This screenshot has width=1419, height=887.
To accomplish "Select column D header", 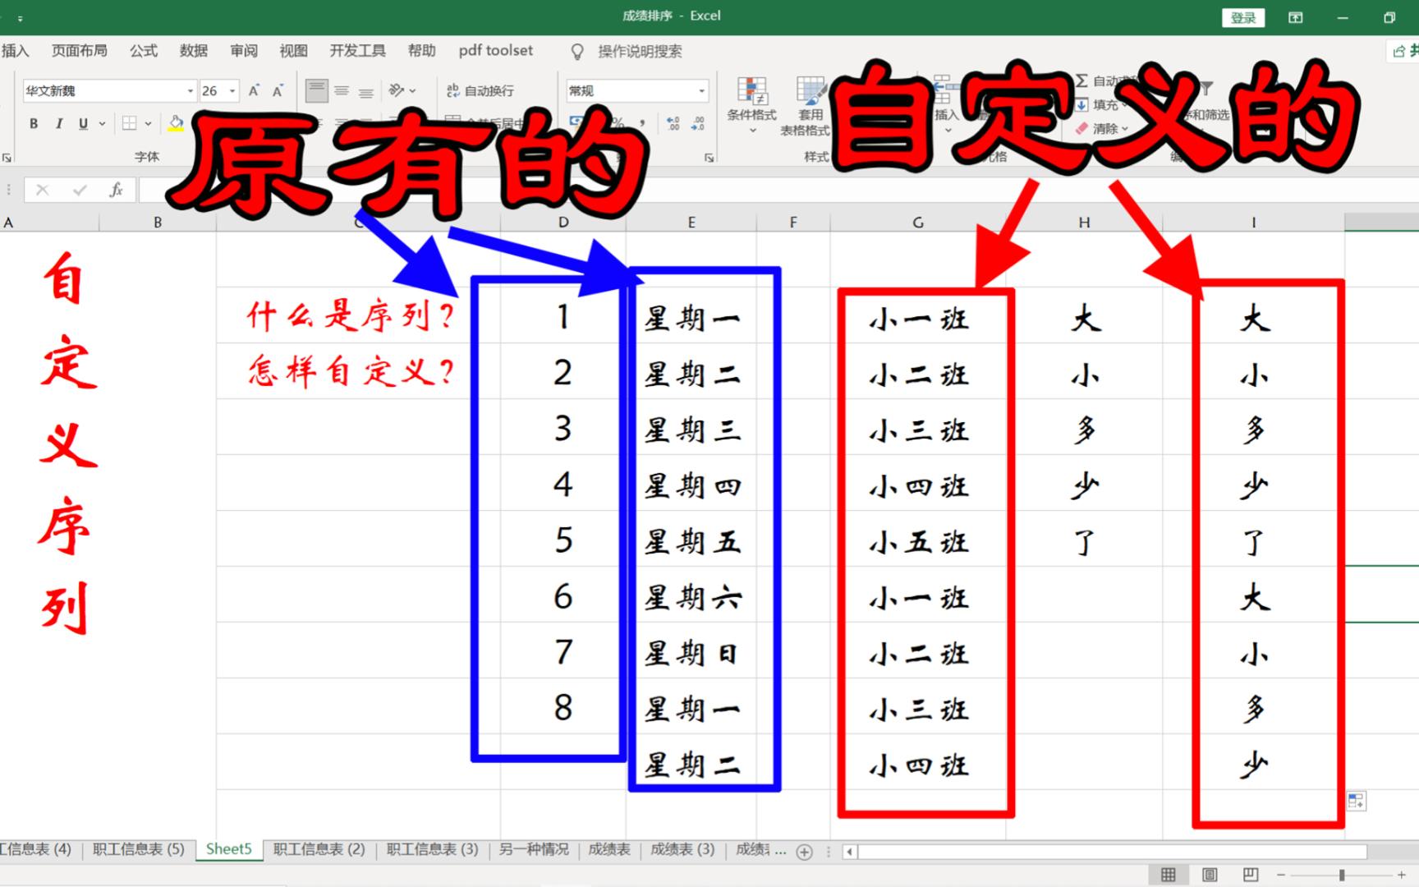I will coord(563,222).
